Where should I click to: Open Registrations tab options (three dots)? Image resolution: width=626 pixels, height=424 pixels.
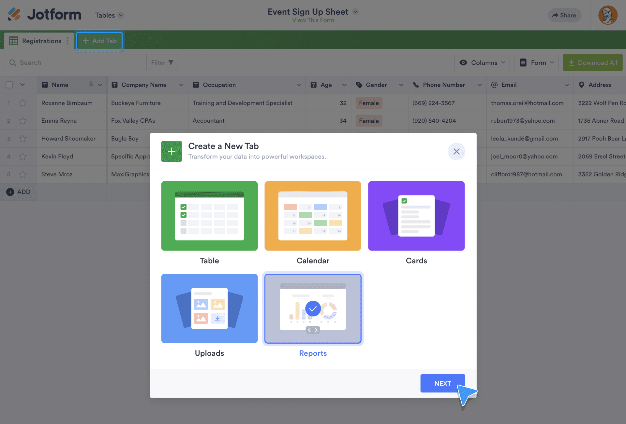pyautogui.click(x=67, y=41)
